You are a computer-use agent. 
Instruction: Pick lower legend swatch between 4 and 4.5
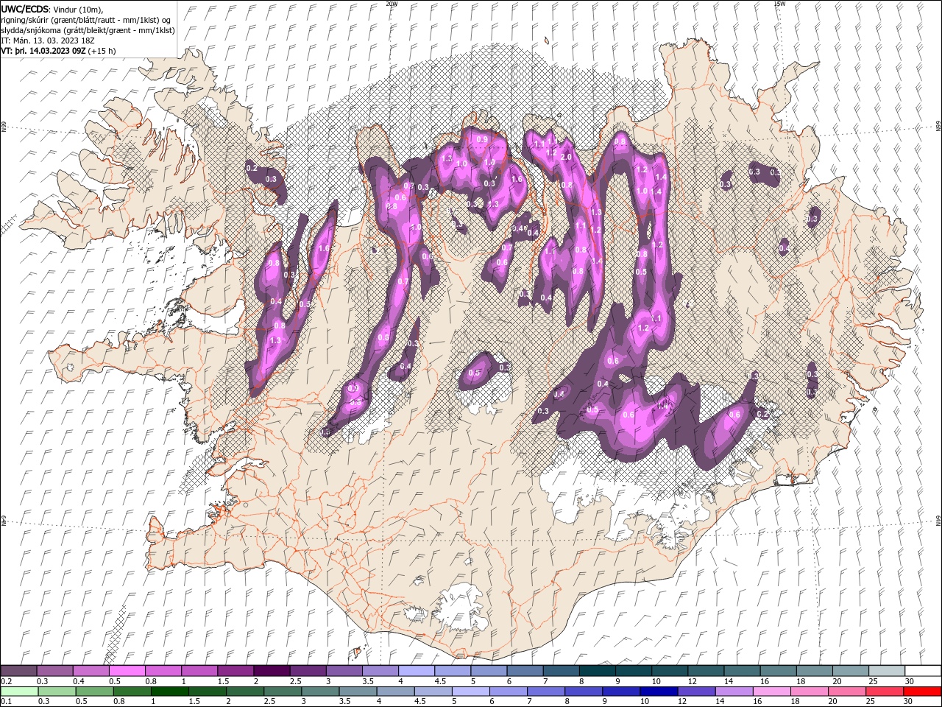[x=396, y=692]
